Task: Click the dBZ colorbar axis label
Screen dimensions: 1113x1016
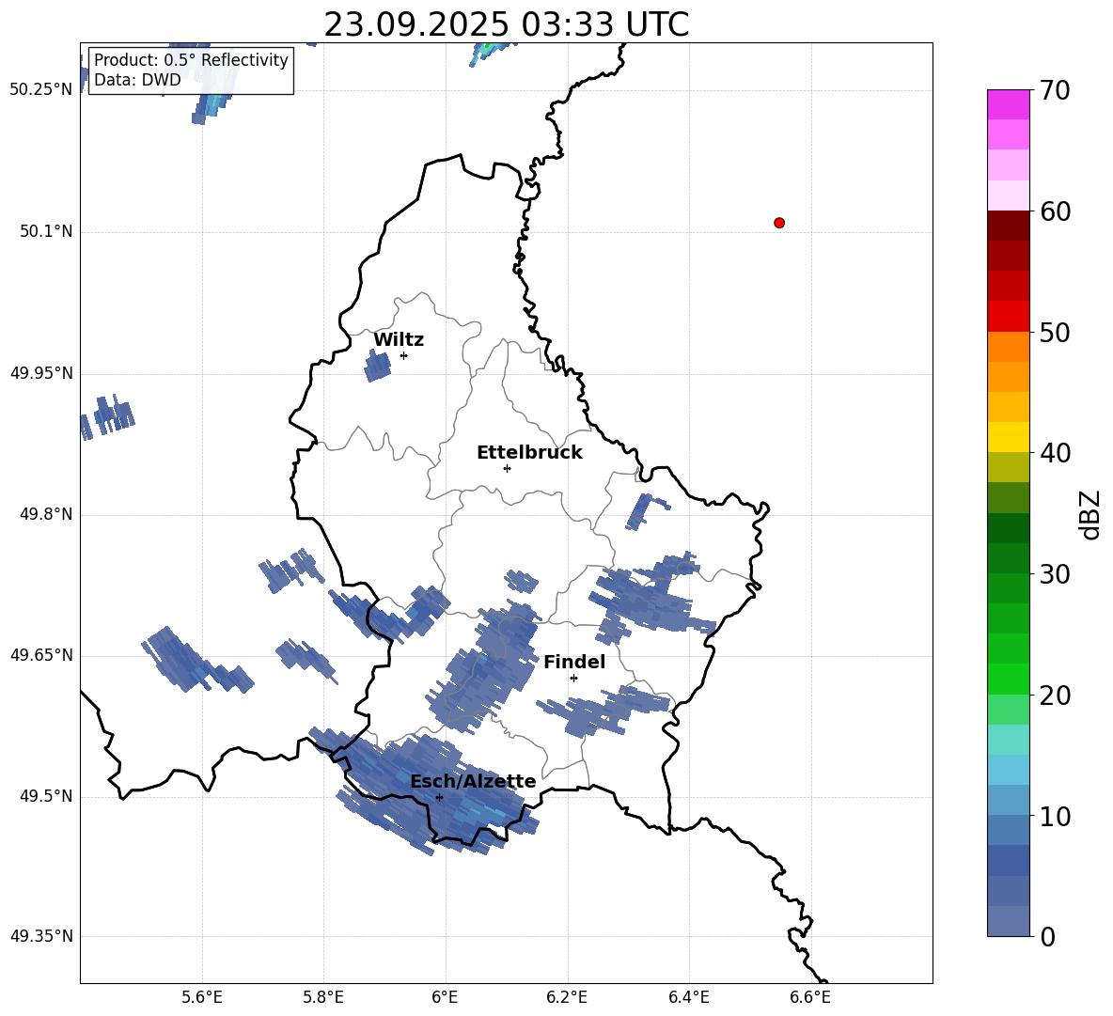Action: point(1091,514)
